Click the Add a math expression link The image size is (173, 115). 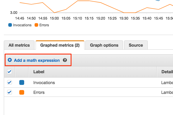[x=37, y=60]
